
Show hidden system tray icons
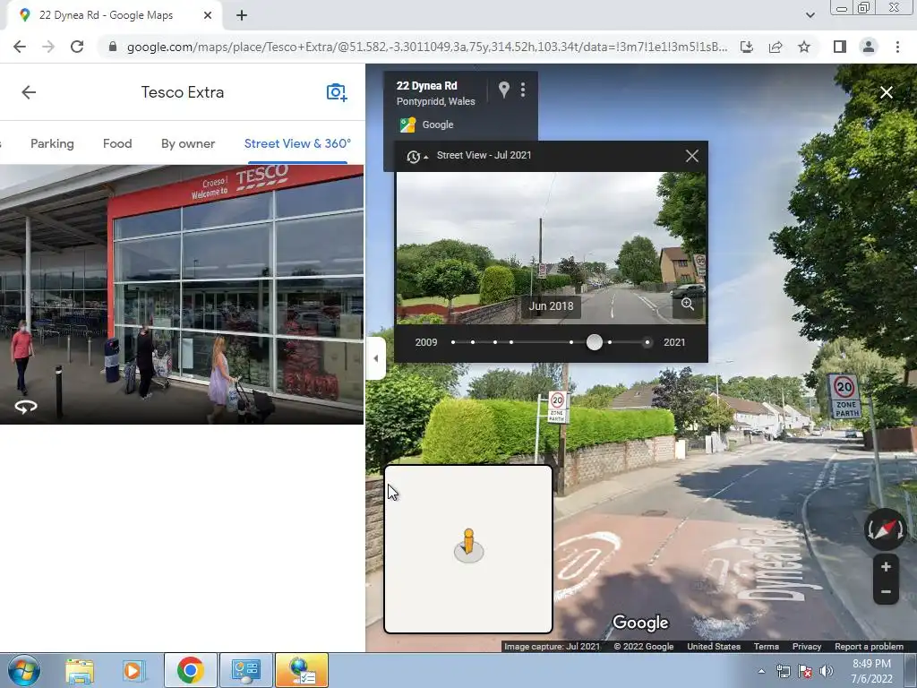[761, 672]
